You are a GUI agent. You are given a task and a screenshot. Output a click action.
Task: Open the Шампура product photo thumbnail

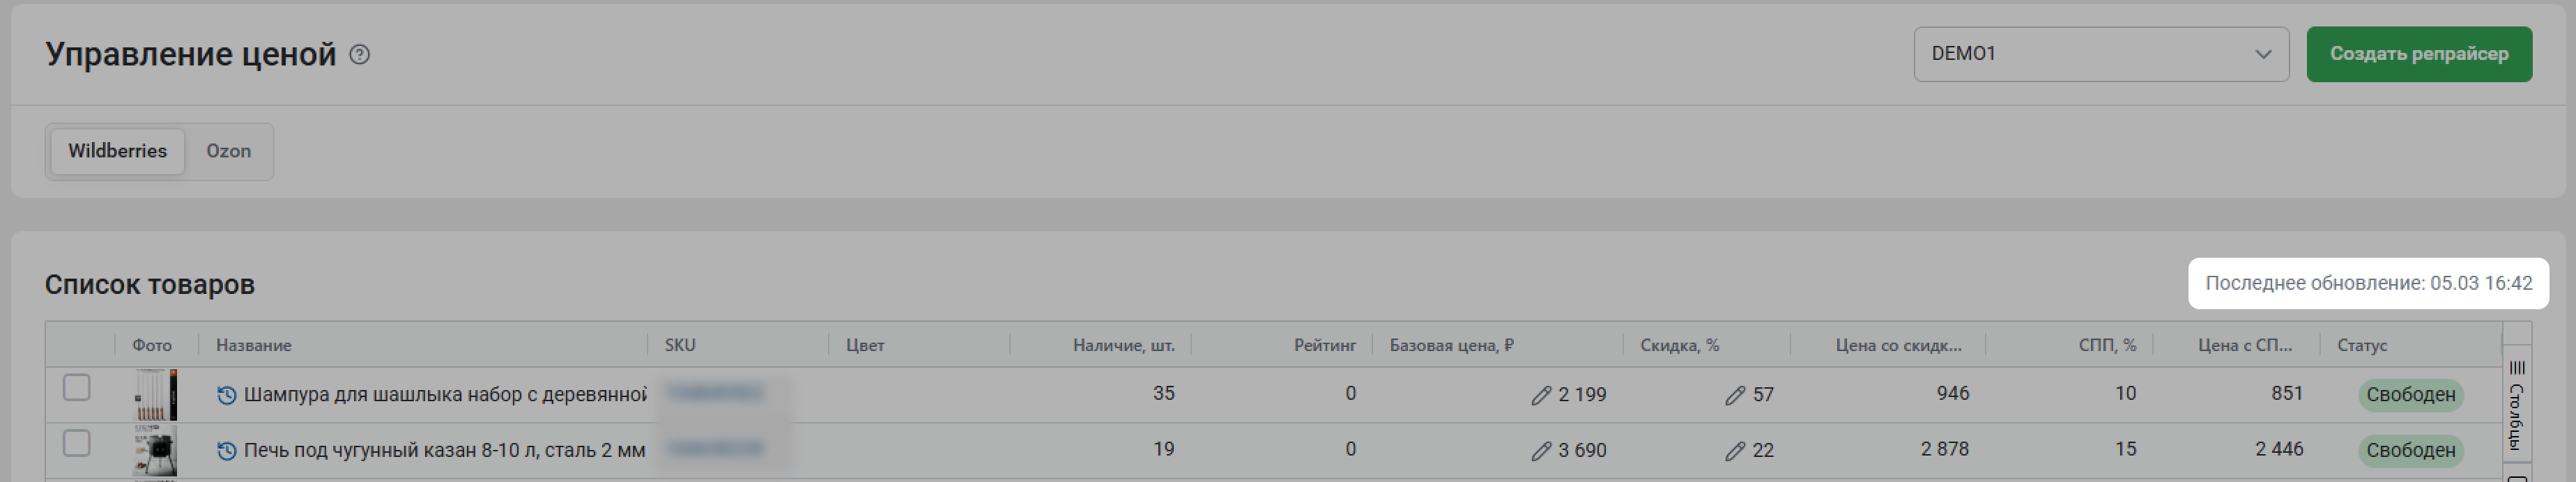pos(156,394)
